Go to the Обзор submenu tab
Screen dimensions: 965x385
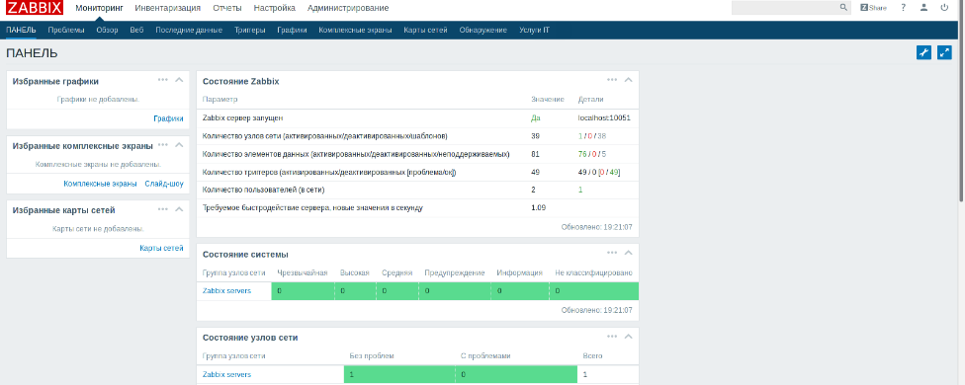(x=107, y=30)
